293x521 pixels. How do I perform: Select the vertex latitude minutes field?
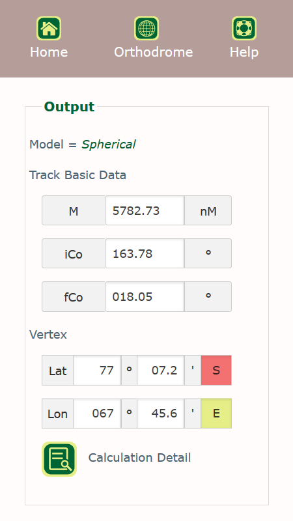coord(160,370)
